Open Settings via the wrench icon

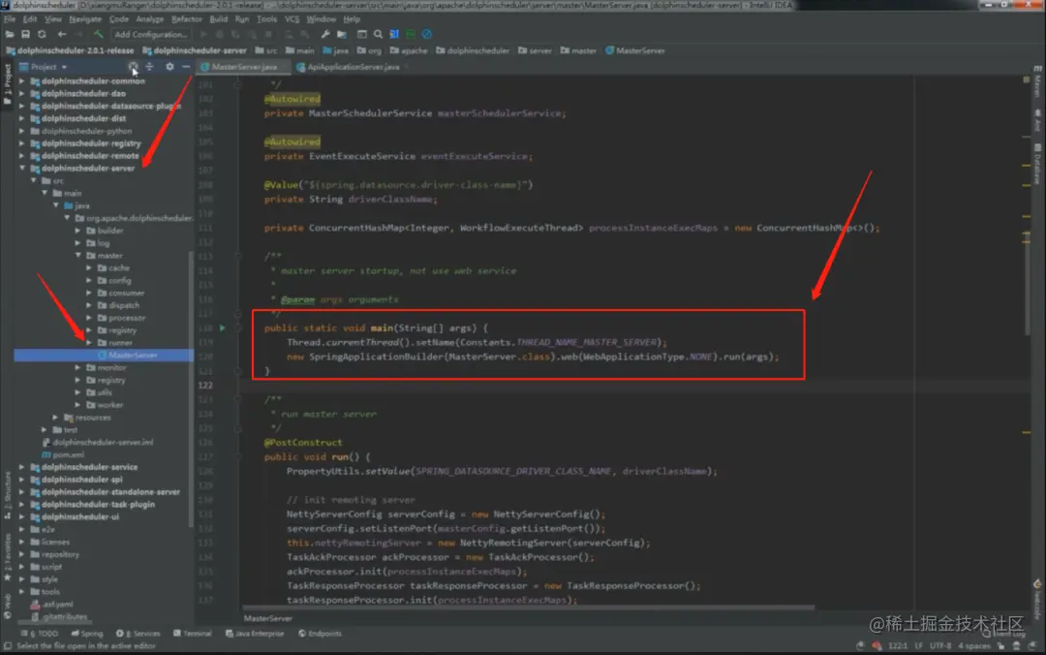[x=324, y=34]
